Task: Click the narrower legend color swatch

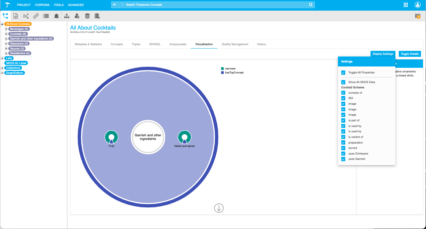Action: click(223, 68)
